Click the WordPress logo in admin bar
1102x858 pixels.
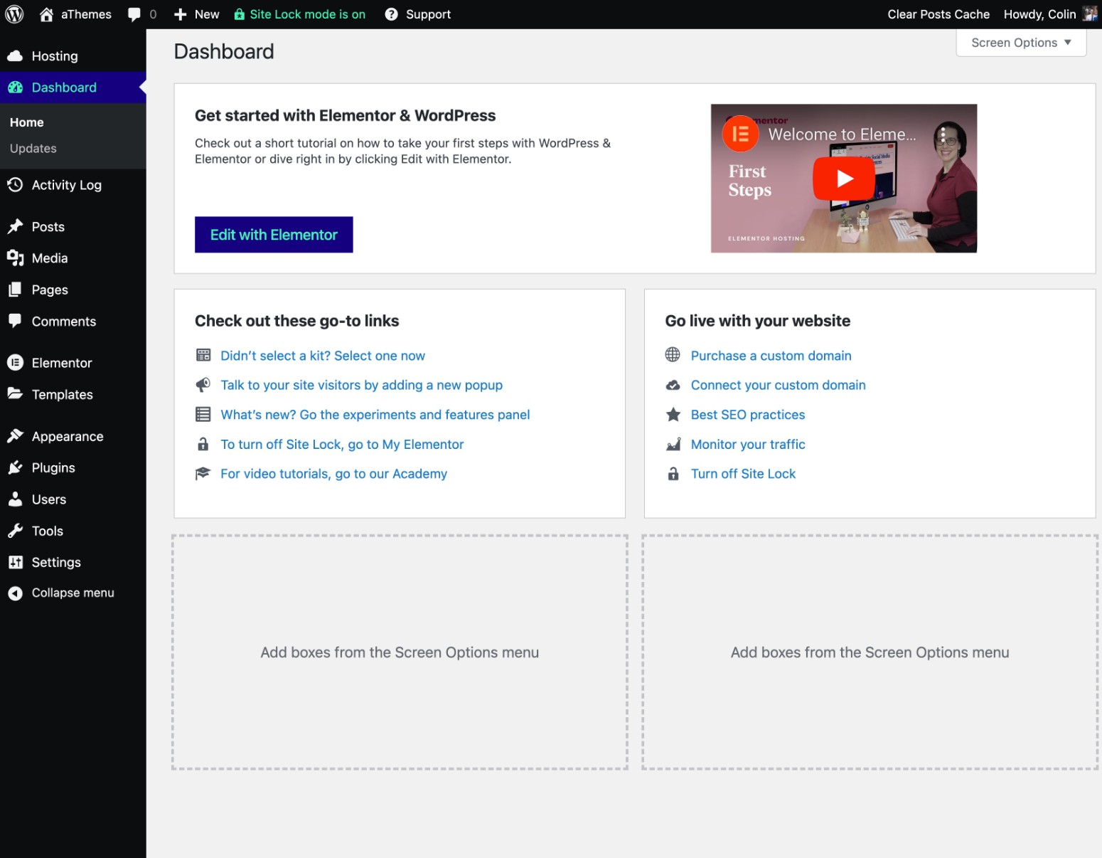coord(14,14)
